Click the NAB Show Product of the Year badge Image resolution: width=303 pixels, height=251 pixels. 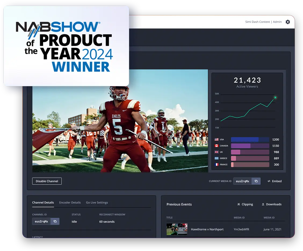(66, 46)
